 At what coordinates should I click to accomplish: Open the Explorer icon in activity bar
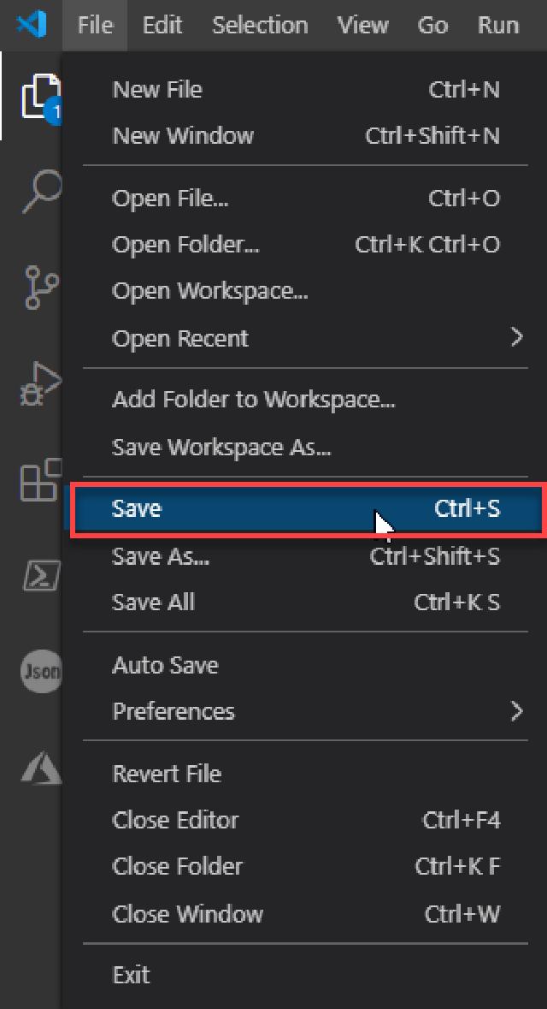click(x=40, y=97)
